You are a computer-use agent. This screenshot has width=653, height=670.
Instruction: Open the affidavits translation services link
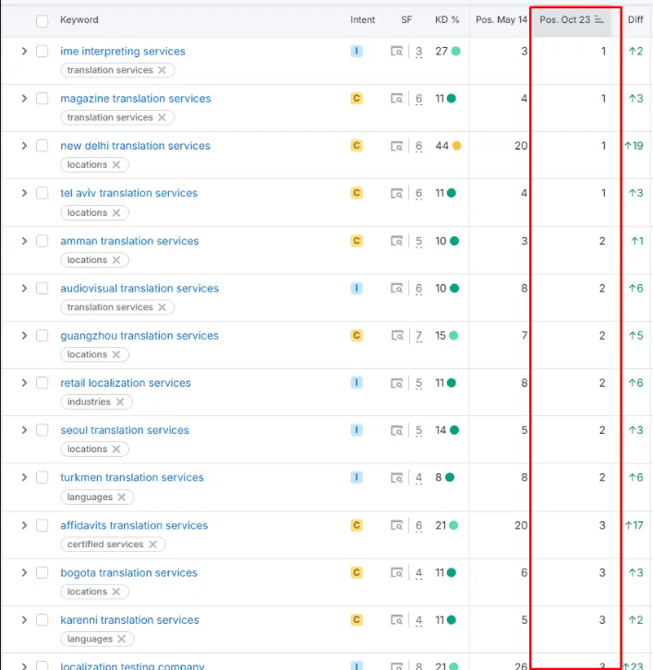(134, 526)
